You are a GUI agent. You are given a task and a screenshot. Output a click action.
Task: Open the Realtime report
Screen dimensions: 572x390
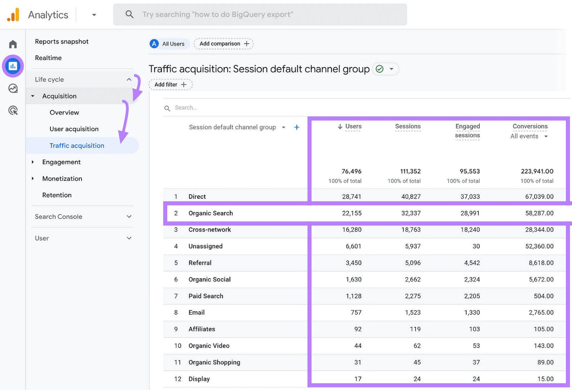48,58
